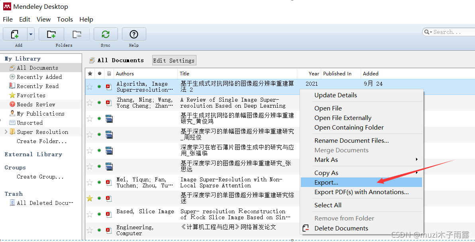Sort by the Added column header

pyautogui.click(x=371, y=73)
